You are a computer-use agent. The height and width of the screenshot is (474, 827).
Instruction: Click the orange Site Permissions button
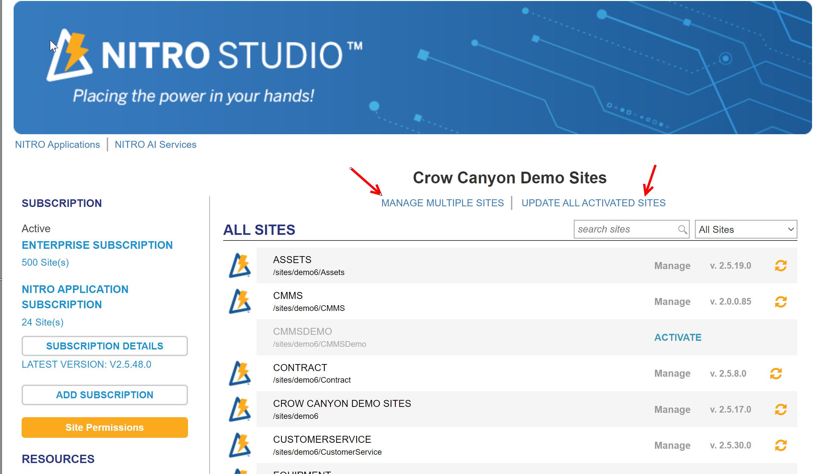[x=105, y=427]
